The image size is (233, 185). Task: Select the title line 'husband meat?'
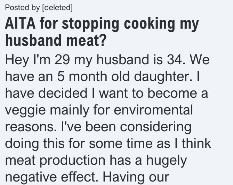point(56,40)
